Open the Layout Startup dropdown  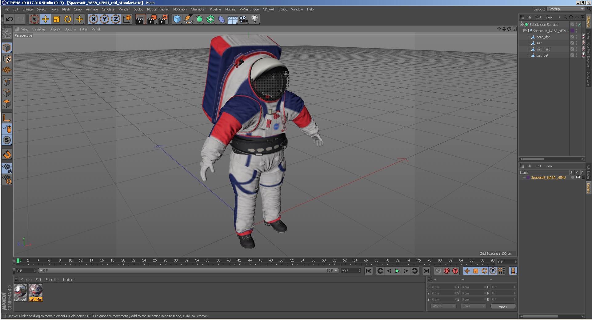[x=566, y=9]
